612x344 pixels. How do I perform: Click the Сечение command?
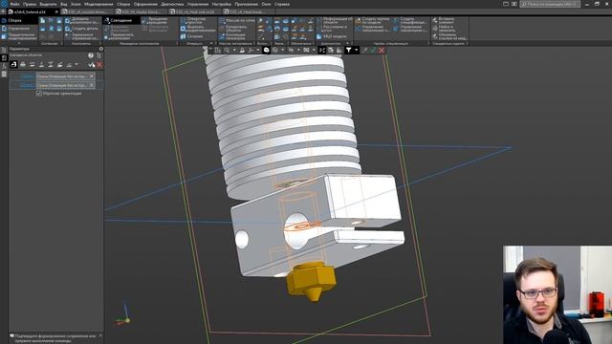point(191,36)
